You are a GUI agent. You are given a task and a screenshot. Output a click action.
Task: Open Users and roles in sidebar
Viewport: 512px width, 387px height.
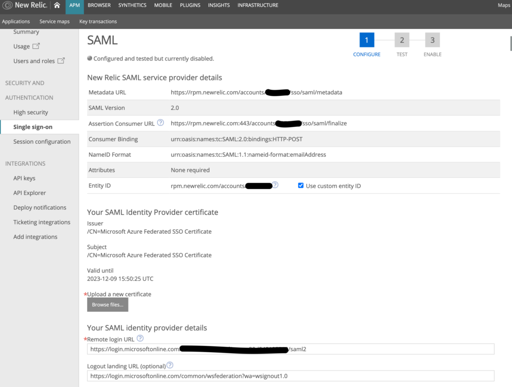click(x=34, y=61)
